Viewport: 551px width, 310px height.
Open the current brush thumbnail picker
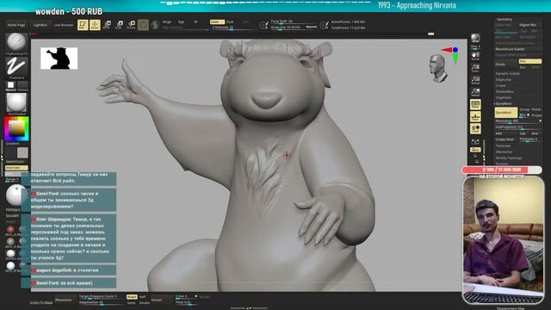pyautogui.click(x=16, y=42)
